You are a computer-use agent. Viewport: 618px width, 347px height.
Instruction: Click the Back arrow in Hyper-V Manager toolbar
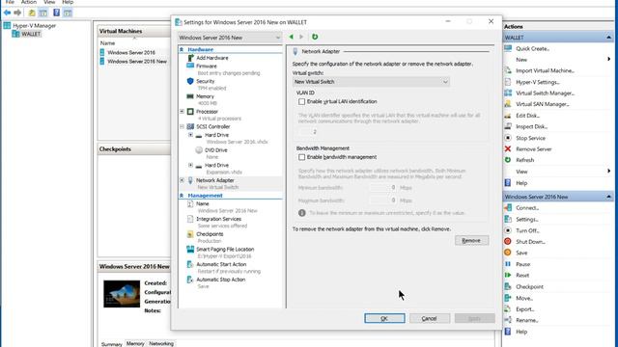pos(7,13)
